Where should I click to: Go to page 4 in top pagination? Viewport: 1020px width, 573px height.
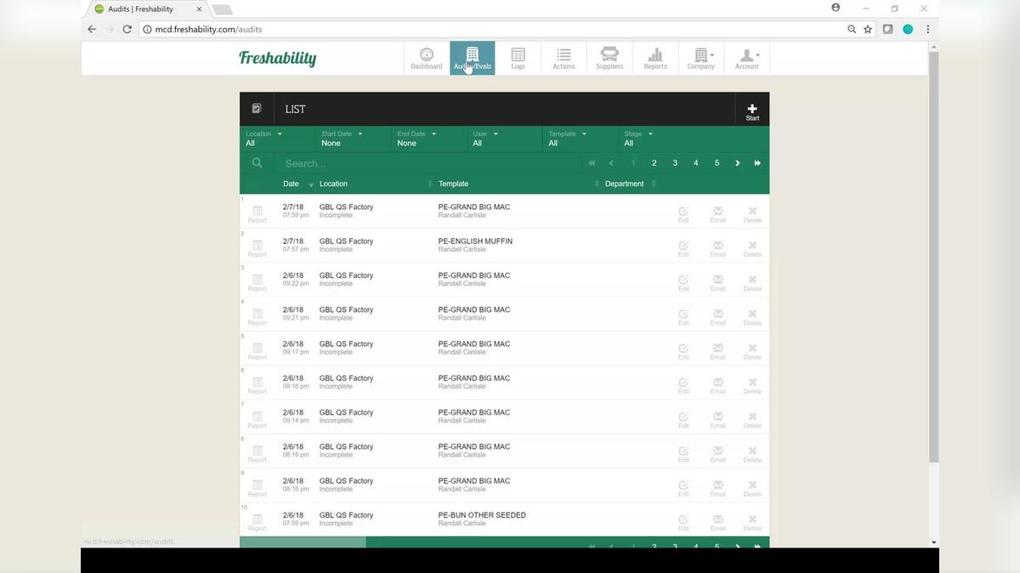tap(696, 163)
